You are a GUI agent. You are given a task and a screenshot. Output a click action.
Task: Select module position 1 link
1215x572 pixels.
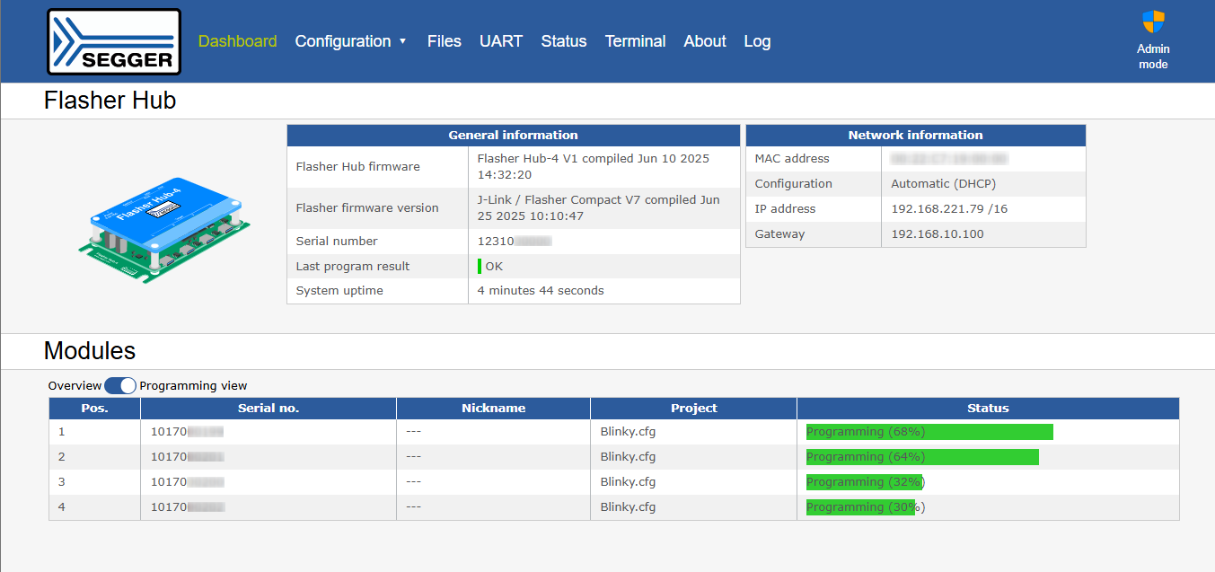(62, 432)
